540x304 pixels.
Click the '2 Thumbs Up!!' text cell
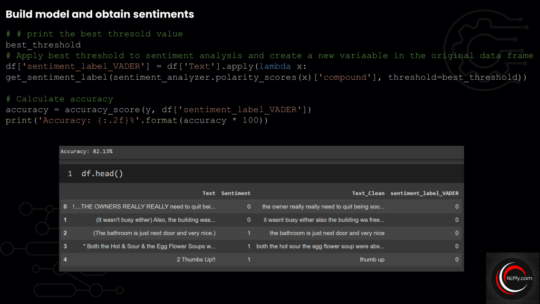coord(196,260)
